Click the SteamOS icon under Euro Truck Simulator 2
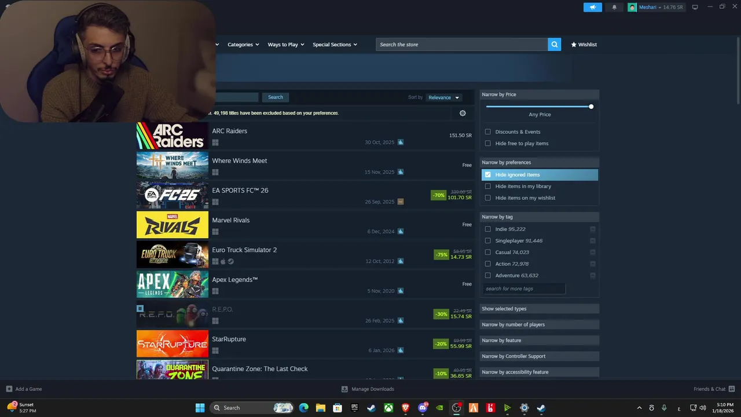 [x=231, y=261]
